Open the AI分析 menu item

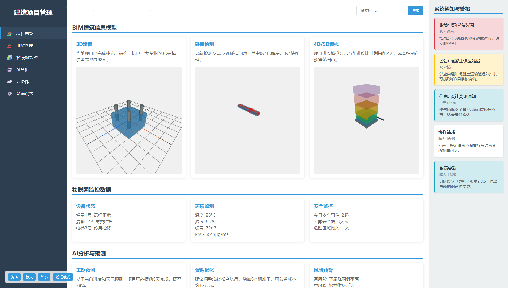23,69
